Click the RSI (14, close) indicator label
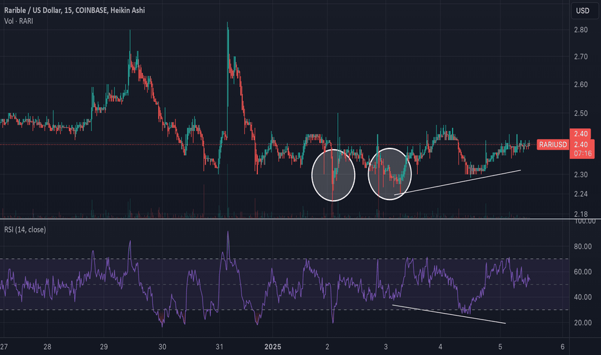The height and width of the screenshot is (355, 601). 25,230
